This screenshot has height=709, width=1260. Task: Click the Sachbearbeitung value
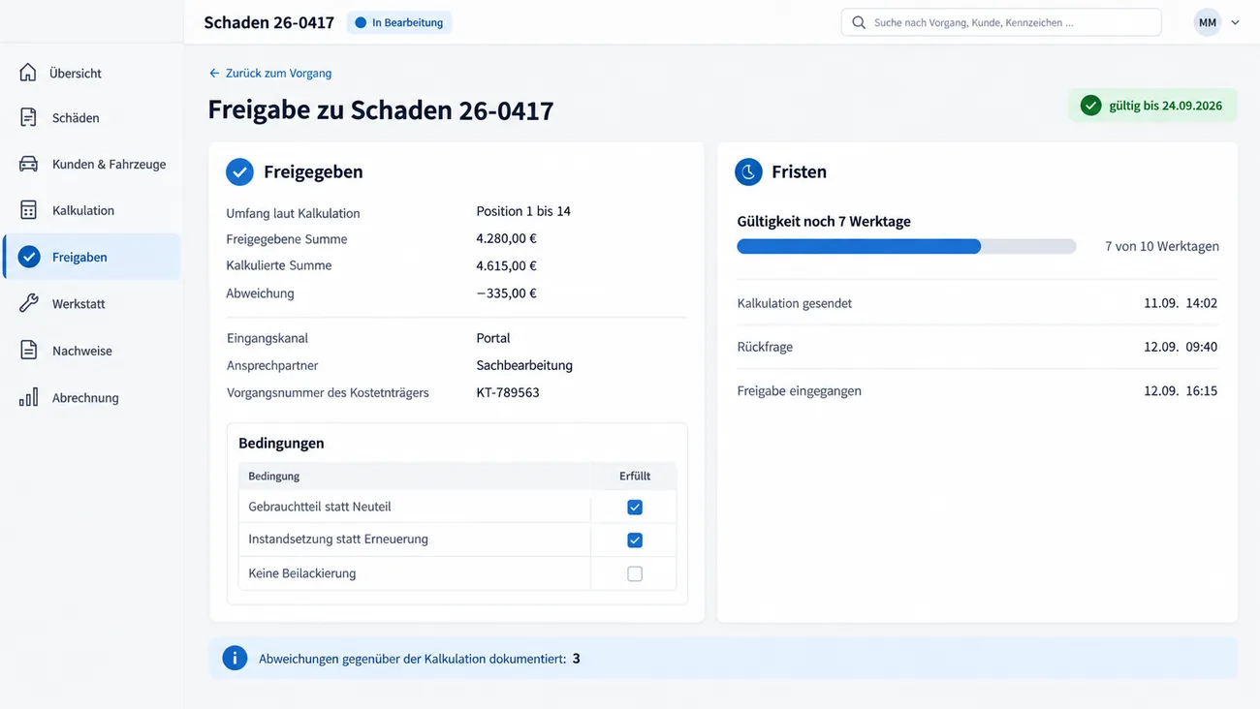click(x=524, y=365)
